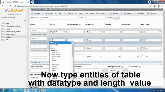This screenshot has height=92, width=165.
Task: Open the Type dropdown showing VARCHAR
Action: (57, 32)
